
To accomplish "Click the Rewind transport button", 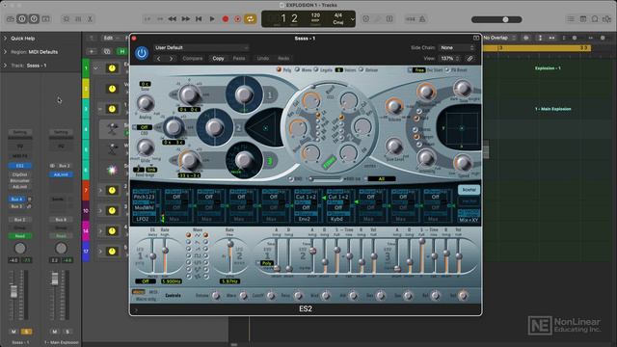I will click(x=173, y=19).
